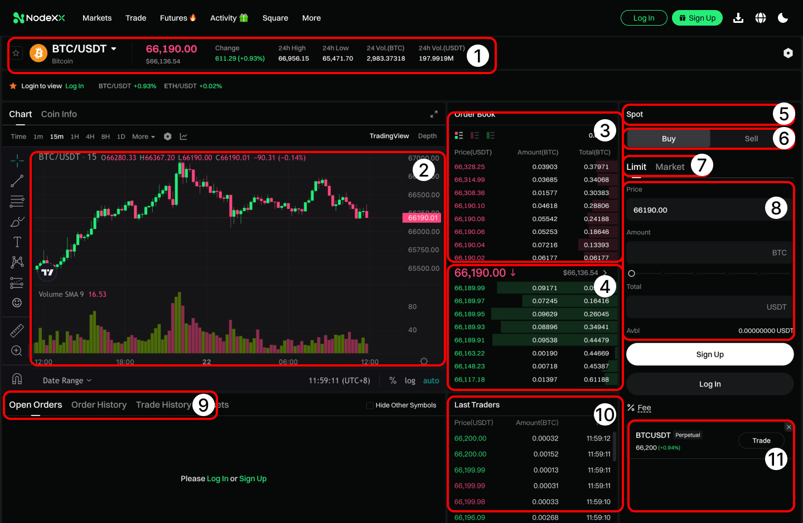Viewport: 803px width, 523px height.
Task: Set chart interval to 1D
Action: coord(121,136)
